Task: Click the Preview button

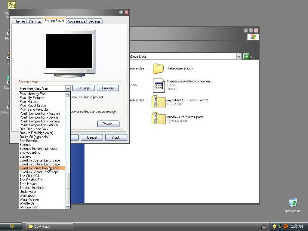Action: [108, 88]
